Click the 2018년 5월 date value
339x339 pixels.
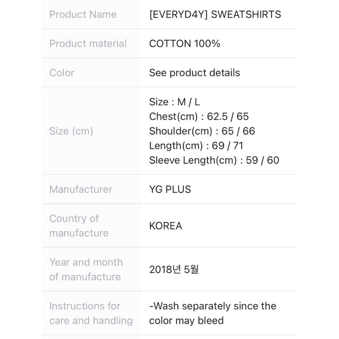(174, 270)
